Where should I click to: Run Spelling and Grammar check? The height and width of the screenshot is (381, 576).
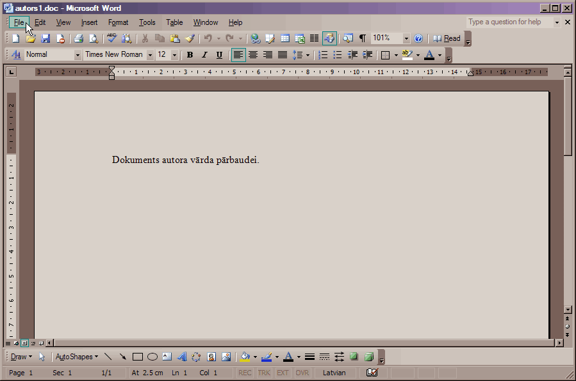[x=111, y=38]
